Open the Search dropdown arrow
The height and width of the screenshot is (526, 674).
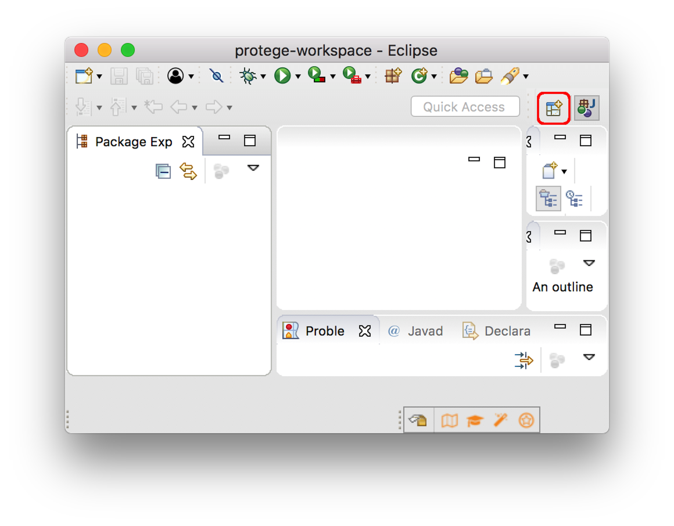point(526,76)
